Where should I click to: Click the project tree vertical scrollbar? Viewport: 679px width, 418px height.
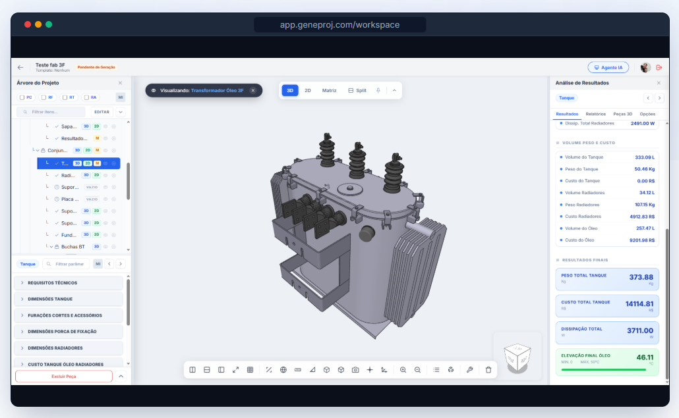click(128, 182)
